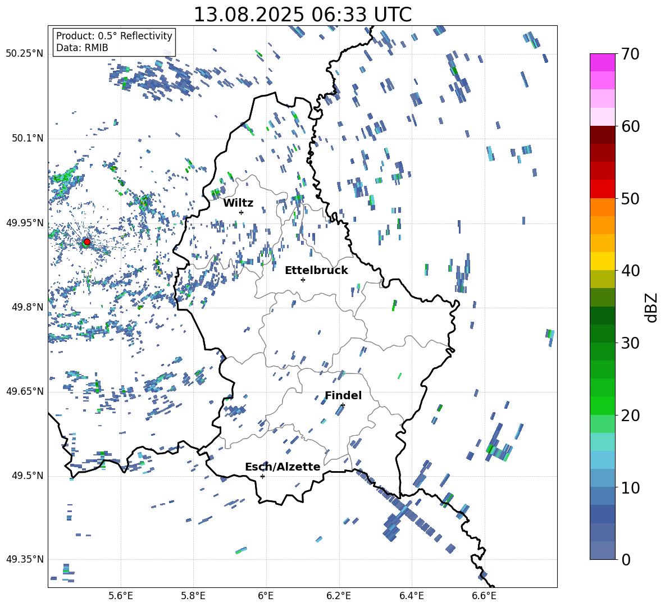Click the yellow colorbar segment at 40

coord(602,261)
